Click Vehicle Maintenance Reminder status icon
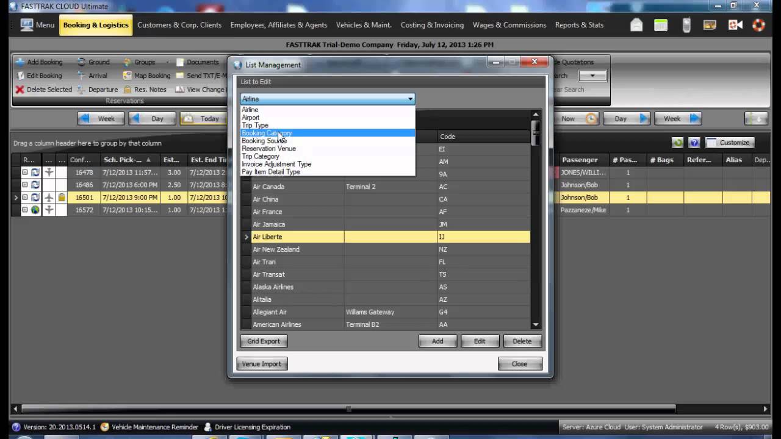 [105, 427]
